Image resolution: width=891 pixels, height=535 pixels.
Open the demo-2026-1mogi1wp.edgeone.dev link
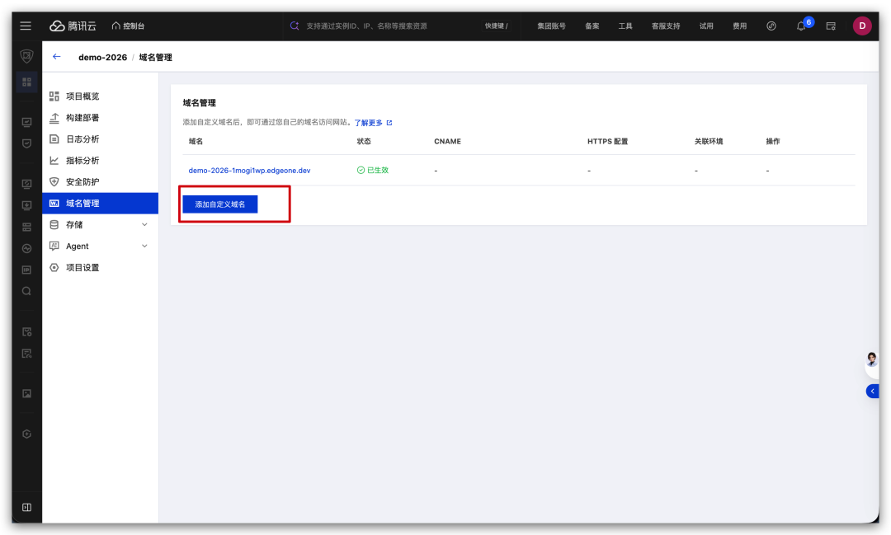pos(249,171)
